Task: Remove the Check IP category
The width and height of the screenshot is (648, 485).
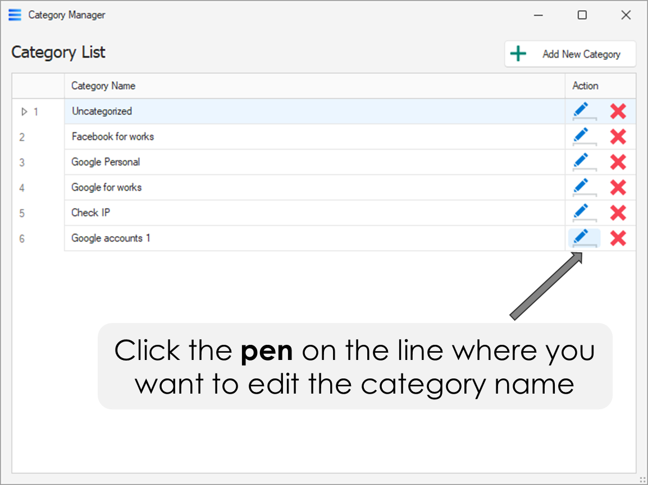Action: pos(618,213)
